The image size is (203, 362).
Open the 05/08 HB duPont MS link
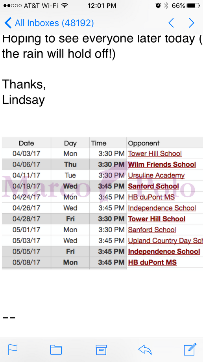[x=152, y=262]
